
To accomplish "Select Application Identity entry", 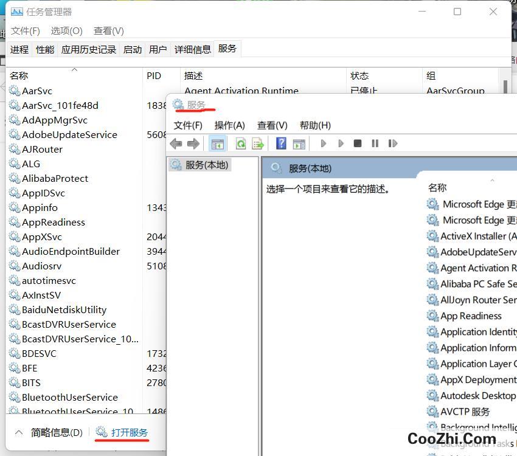I will point(479,331).
